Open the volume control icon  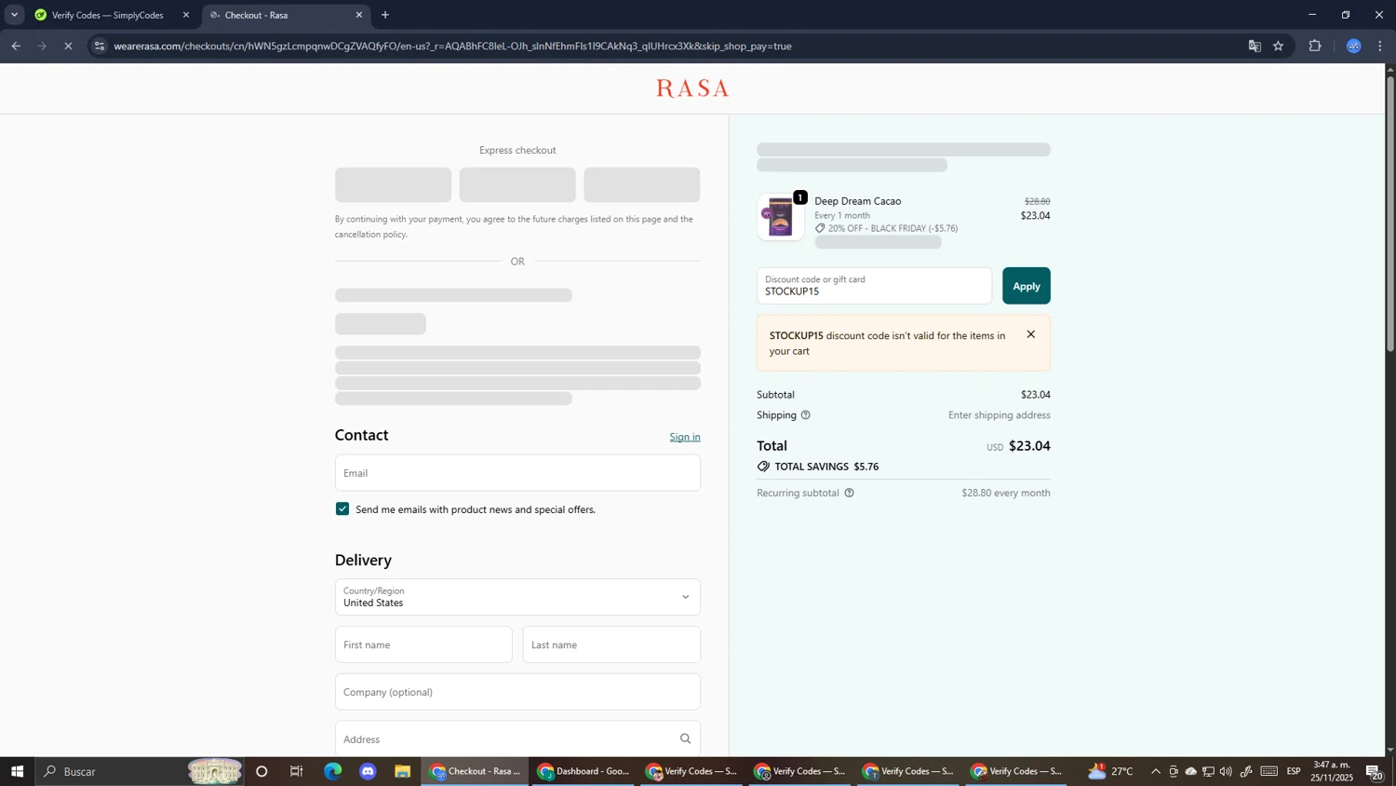click(1226, 771)
